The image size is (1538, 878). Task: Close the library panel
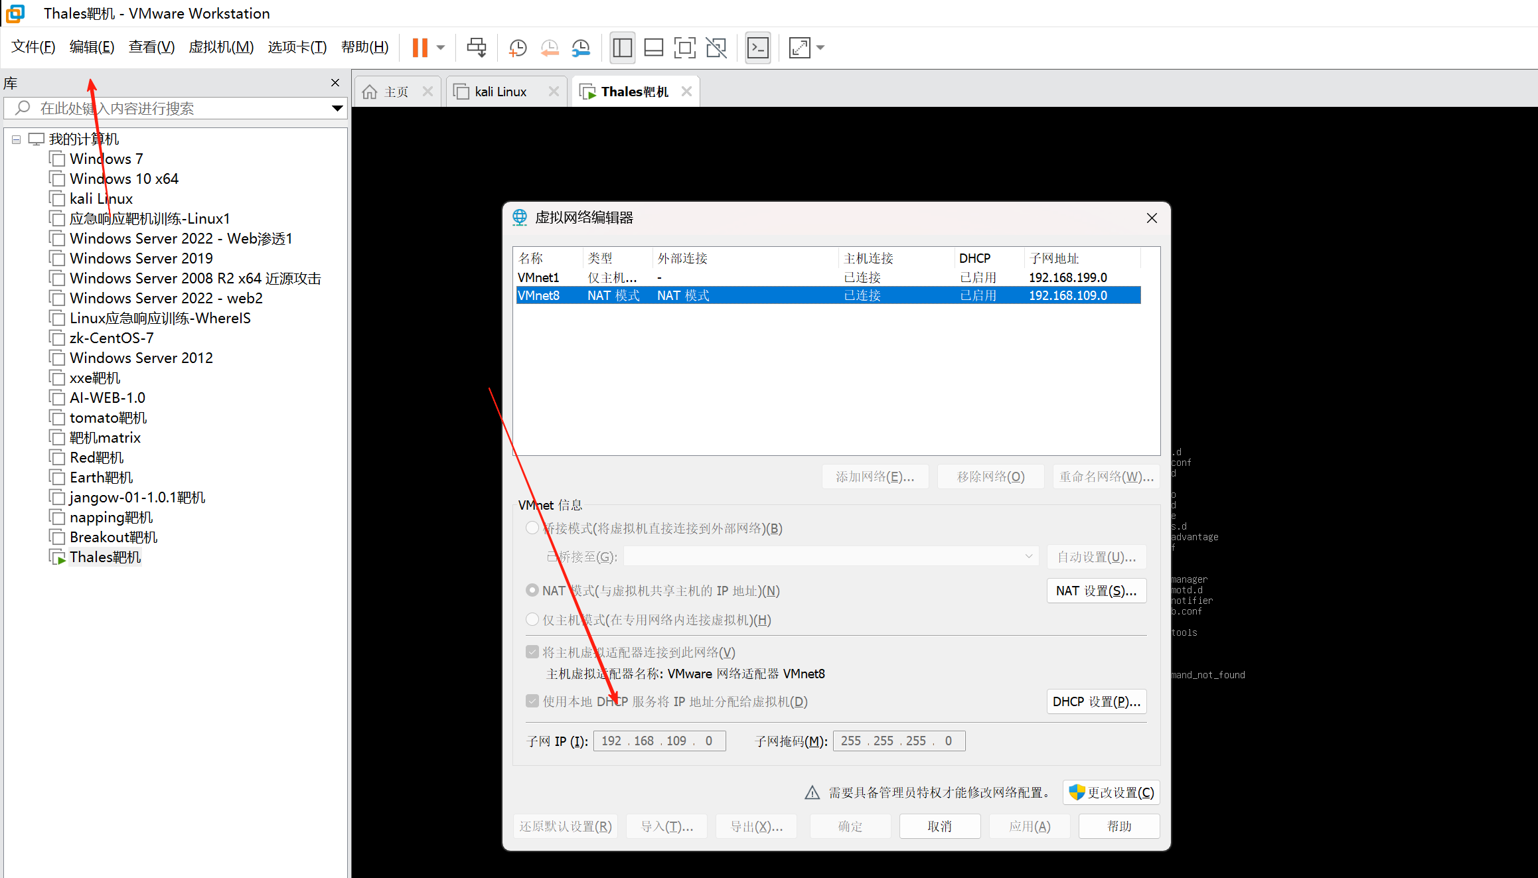(335, 83)
